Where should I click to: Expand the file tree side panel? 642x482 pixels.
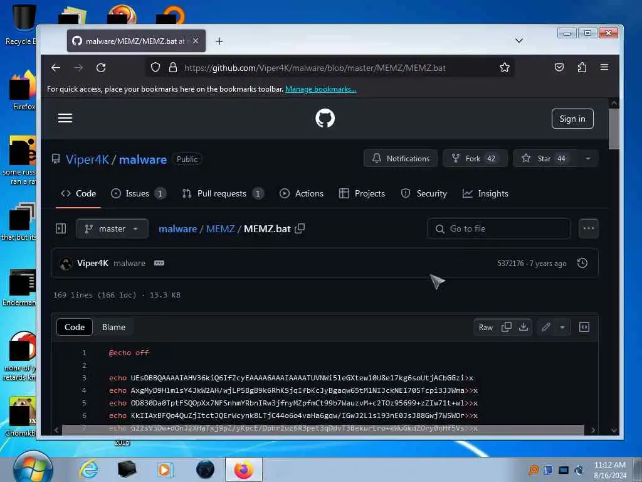pos(61,228)
